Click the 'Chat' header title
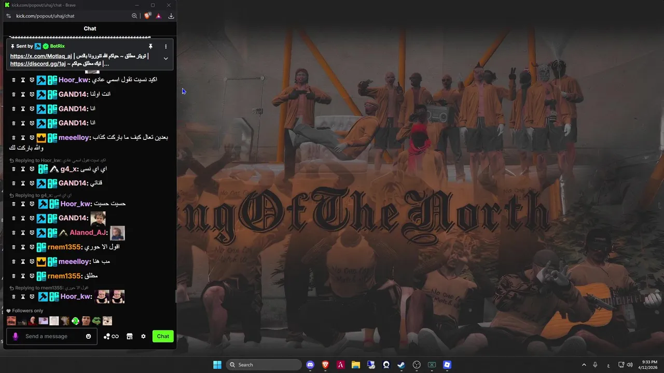This screenshot has width=664, height=373. coord(90,28)
